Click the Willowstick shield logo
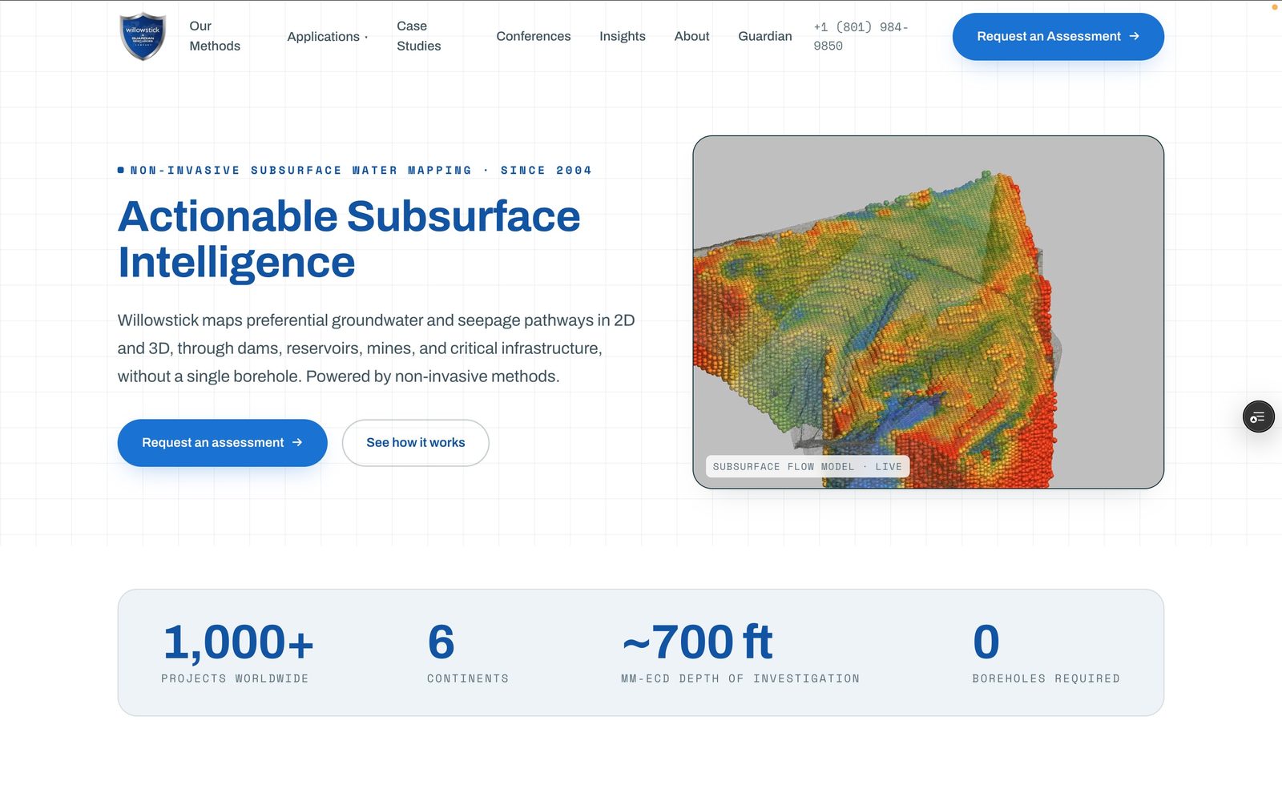This screenshot has width=1282, height=801. click(143, 36)
